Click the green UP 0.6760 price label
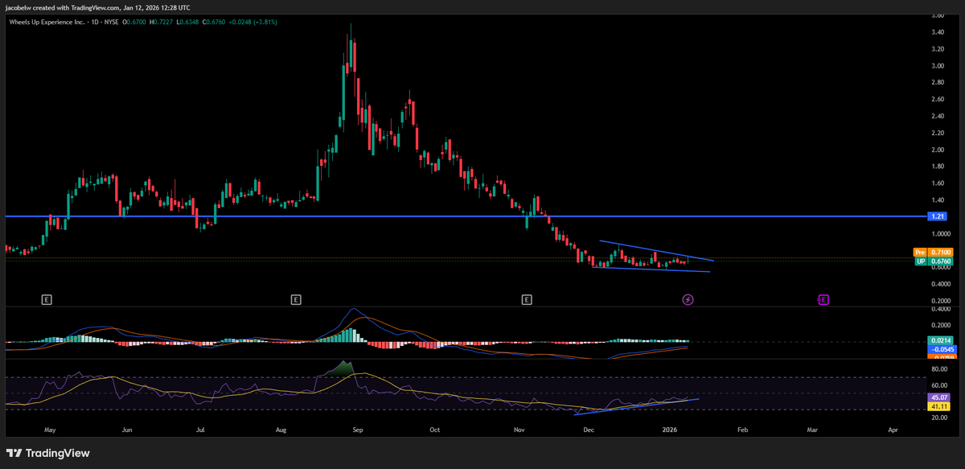 (934, 261)
